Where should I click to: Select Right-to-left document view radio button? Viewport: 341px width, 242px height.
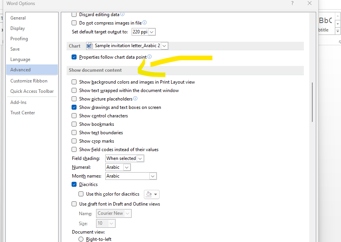[x=81, y=239]
